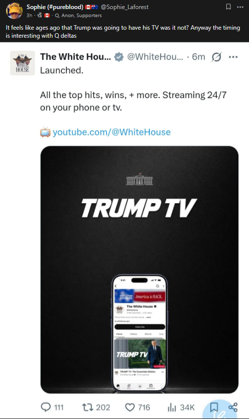Open Sophie's profile avatar with yellow hat
This screenshot has height=419, width=249.
tap(14, 11)
